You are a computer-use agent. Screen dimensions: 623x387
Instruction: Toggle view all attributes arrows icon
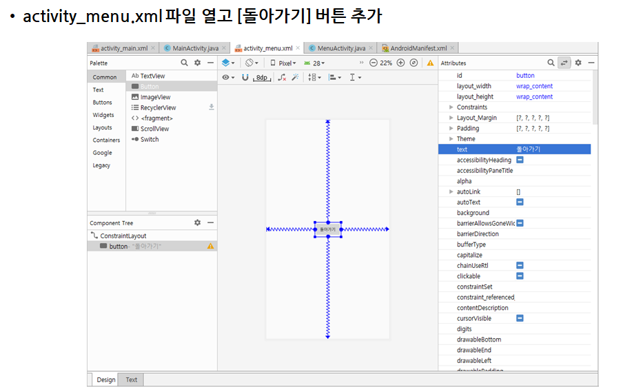pos(564,63)
